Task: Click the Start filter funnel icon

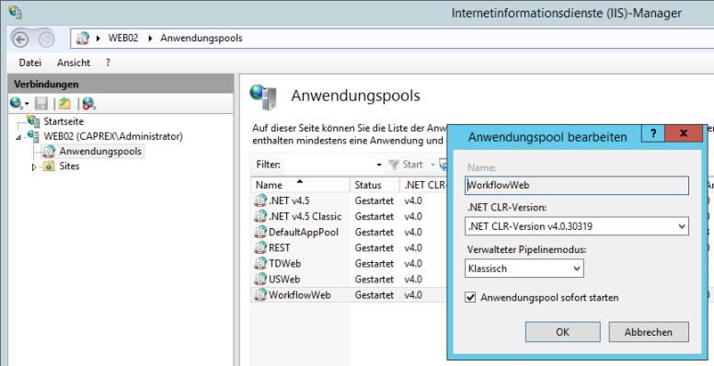Action: click(x=394, y=165)
